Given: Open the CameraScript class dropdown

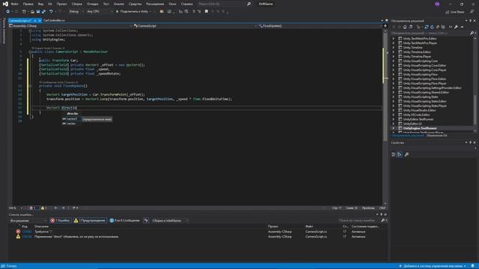Looking at the screenshot, I should pyautogui.click(x=195, y=26).
